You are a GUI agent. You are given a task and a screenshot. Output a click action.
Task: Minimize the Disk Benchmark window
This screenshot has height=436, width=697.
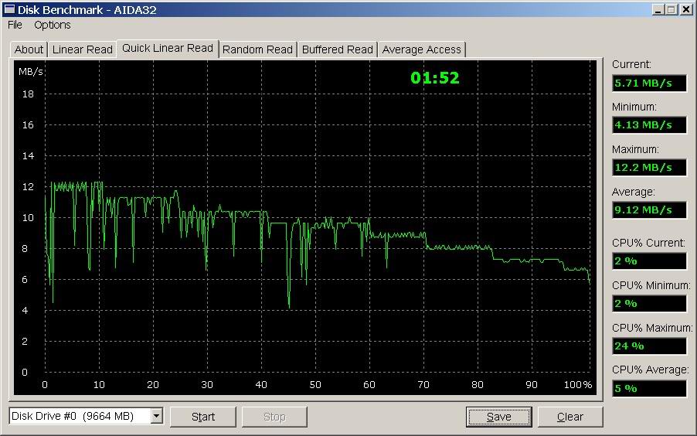[659, 9]
